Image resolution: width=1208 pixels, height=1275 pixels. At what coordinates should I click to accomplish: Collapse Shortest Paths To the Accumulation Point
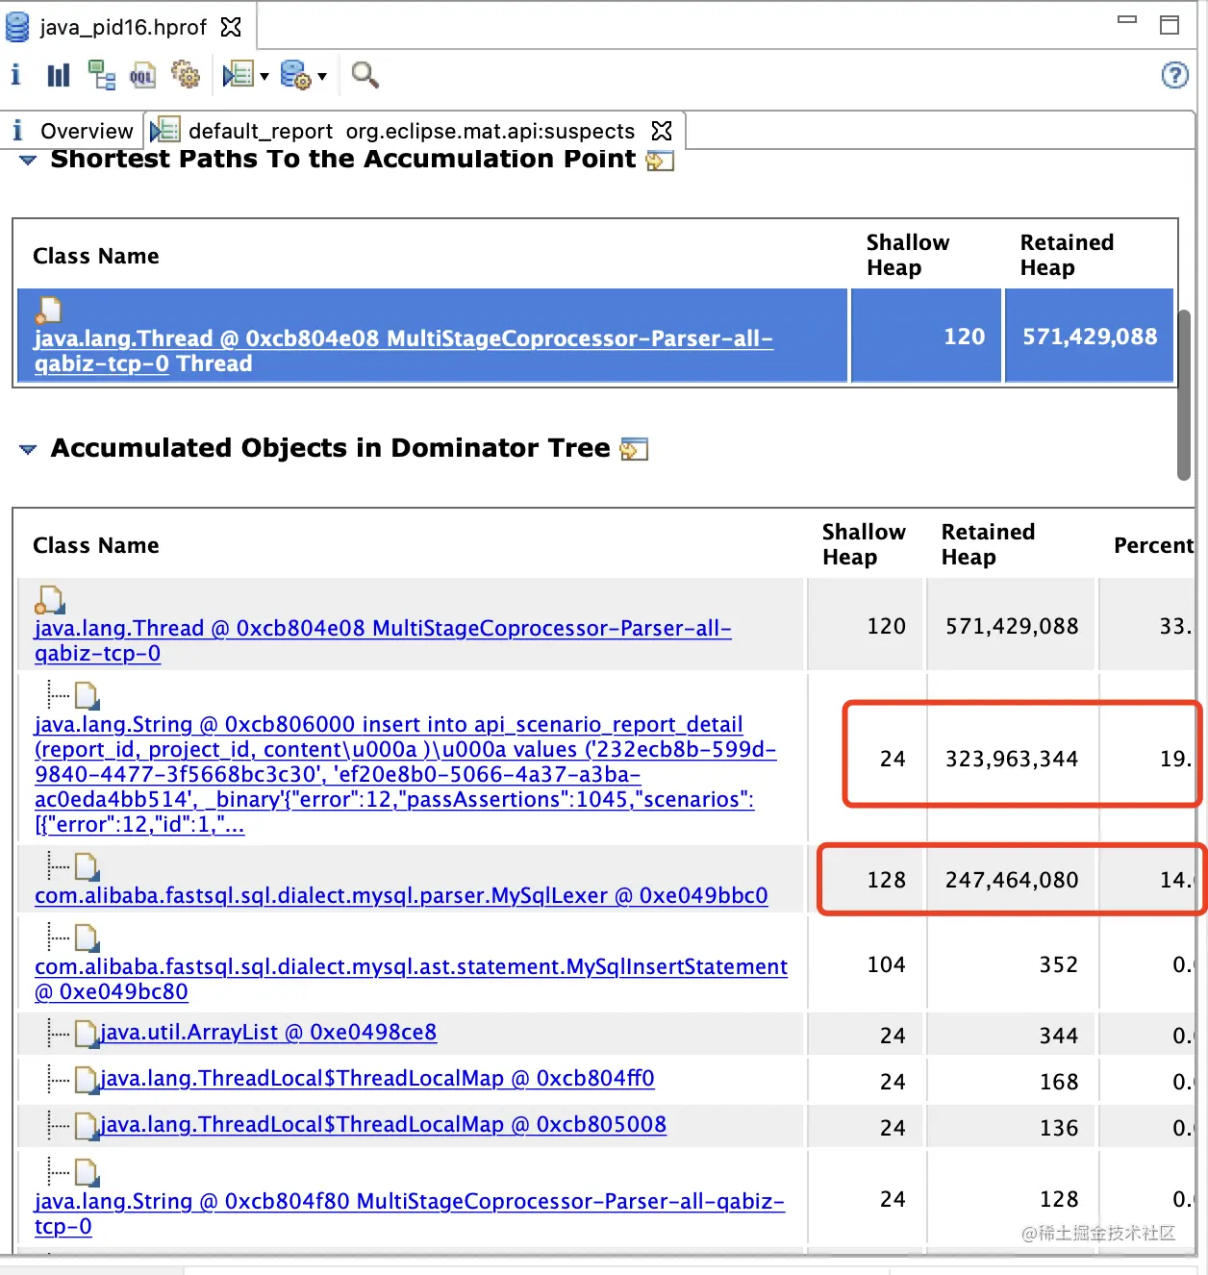tap(28, 160)
